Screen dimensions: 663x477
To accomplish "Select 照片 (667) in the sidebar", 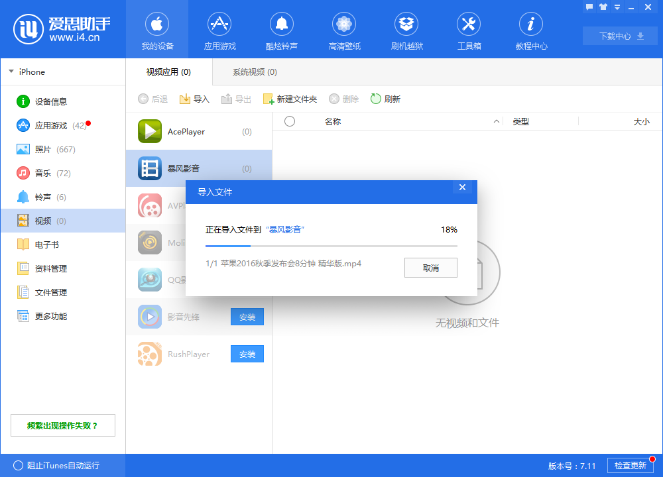I will pyautogui.click(x=64, y=149).
